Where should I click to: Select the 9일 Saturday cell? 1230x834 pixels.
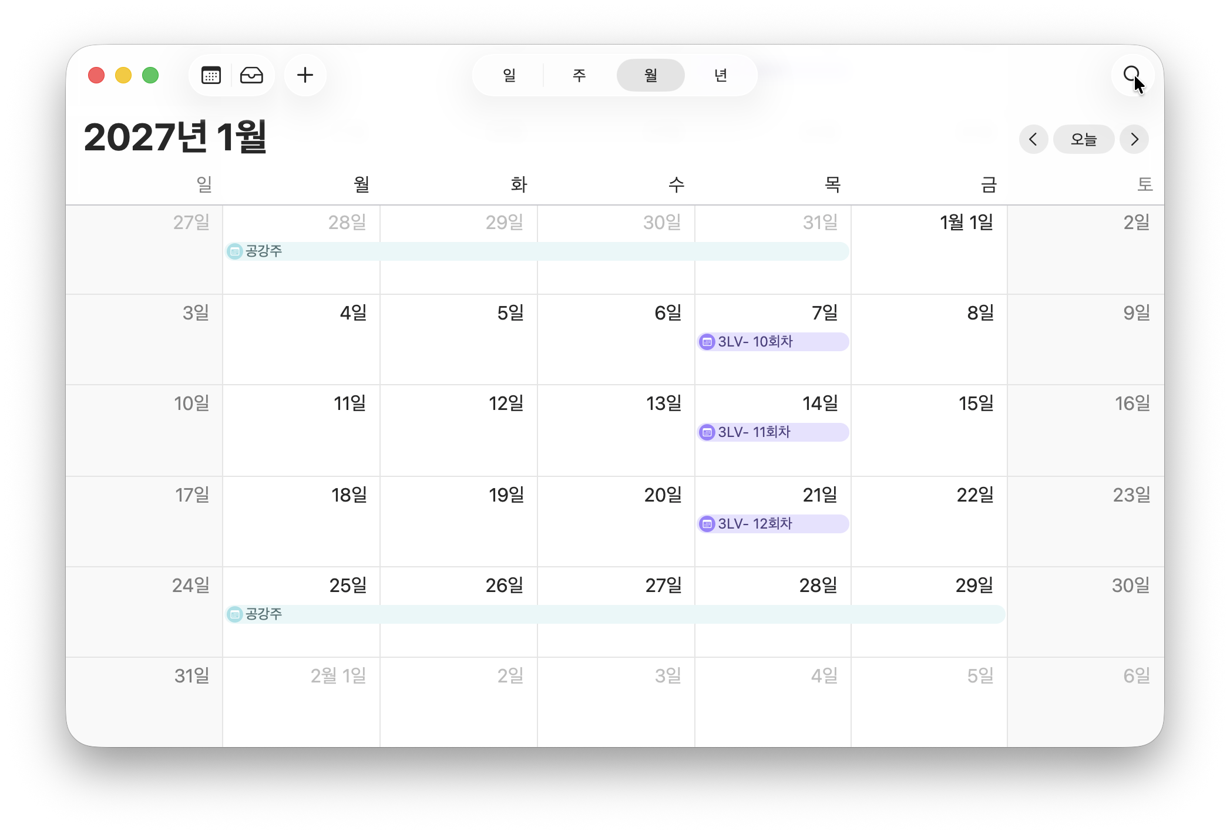click(x=1086, y=340)
